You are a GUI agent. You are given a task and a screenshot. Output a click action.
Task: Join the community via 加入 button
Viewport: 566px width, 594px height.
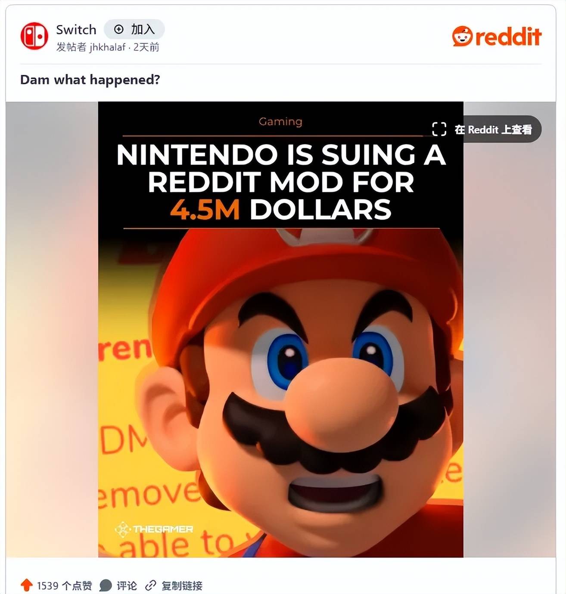(x=134, y=29)
